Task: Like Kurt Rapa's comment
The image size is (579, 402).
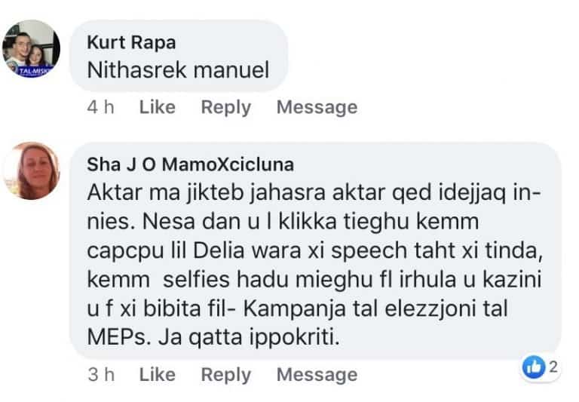Action: click(158, 107)
